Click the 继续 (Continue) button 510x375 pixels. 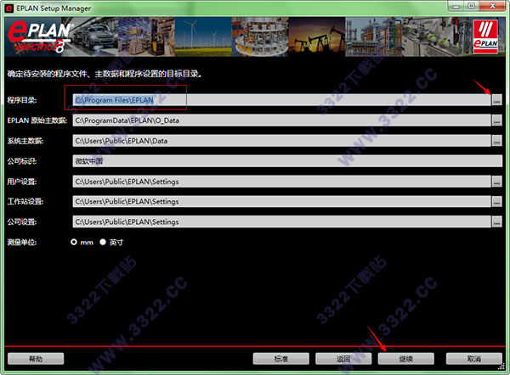(406, 359)
